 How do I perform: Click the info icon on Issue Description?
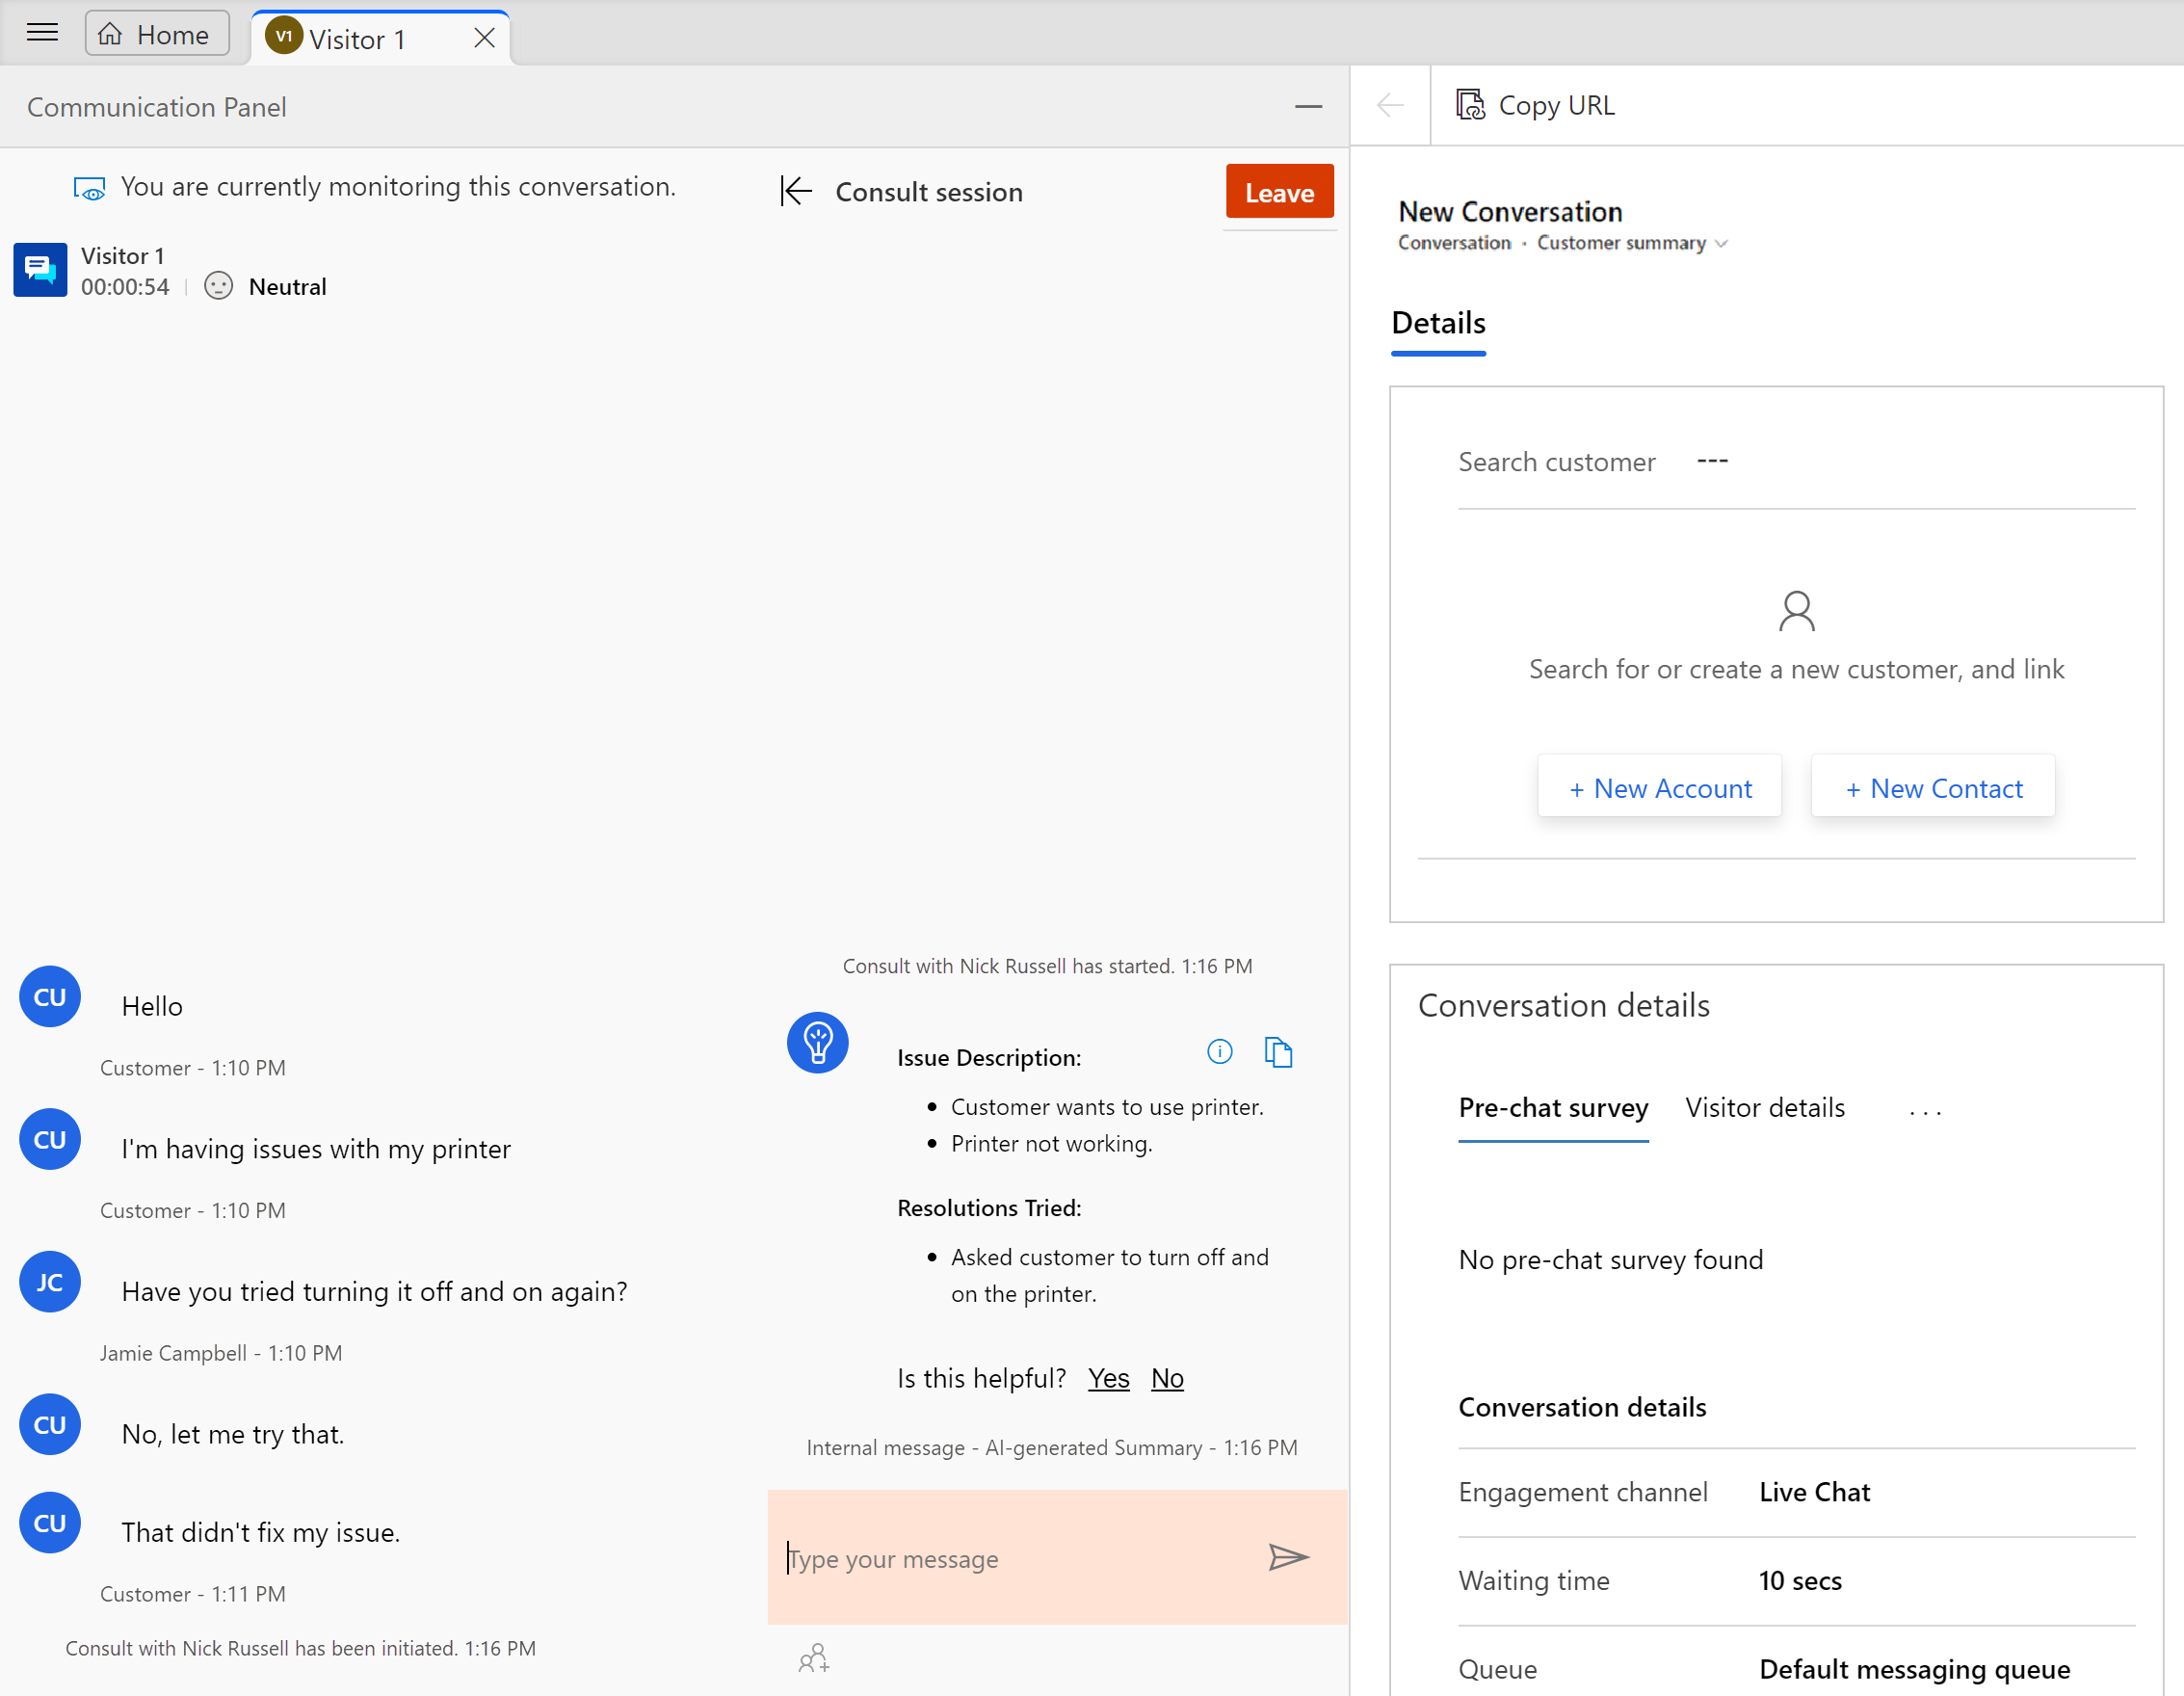[x=1220, y=1050]
